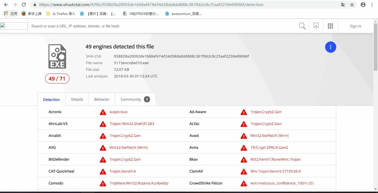378x193 pixels.
Task: Select Win.Trojan.Swrort-5710536-0 result text
Action: pos(276,171)
